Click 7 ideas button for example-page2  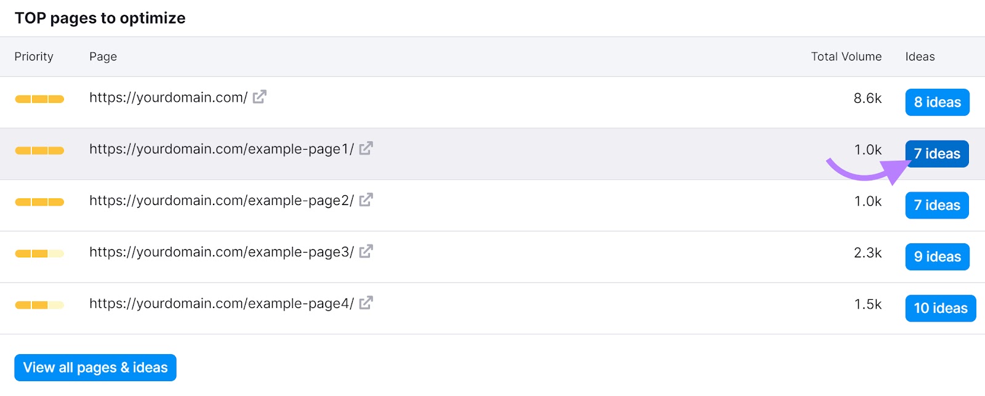(937, 205)
